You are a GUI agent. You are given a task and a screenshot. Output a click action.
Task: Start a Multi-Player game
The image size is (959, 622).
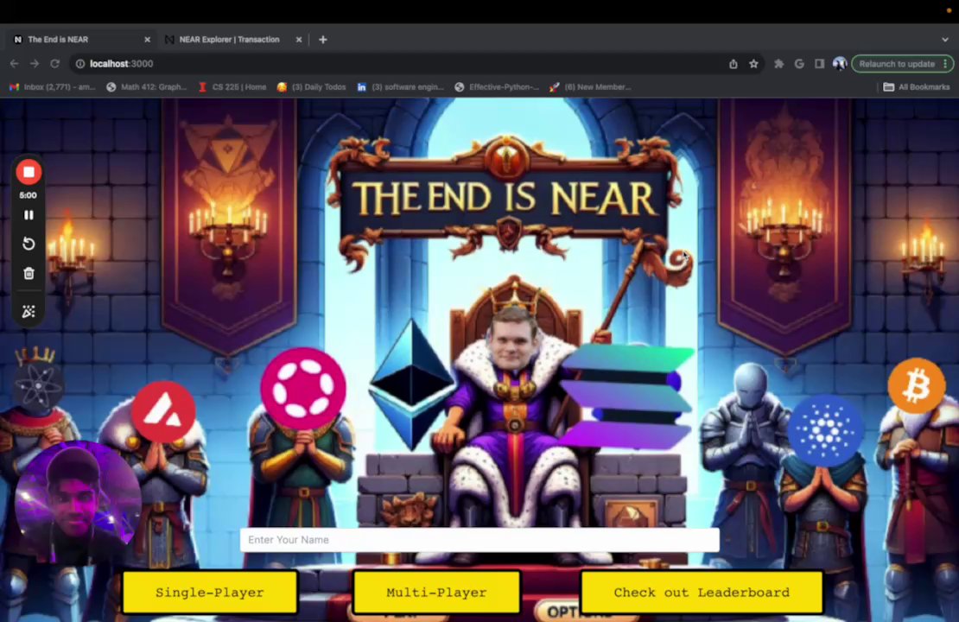(x=436, y=592)
